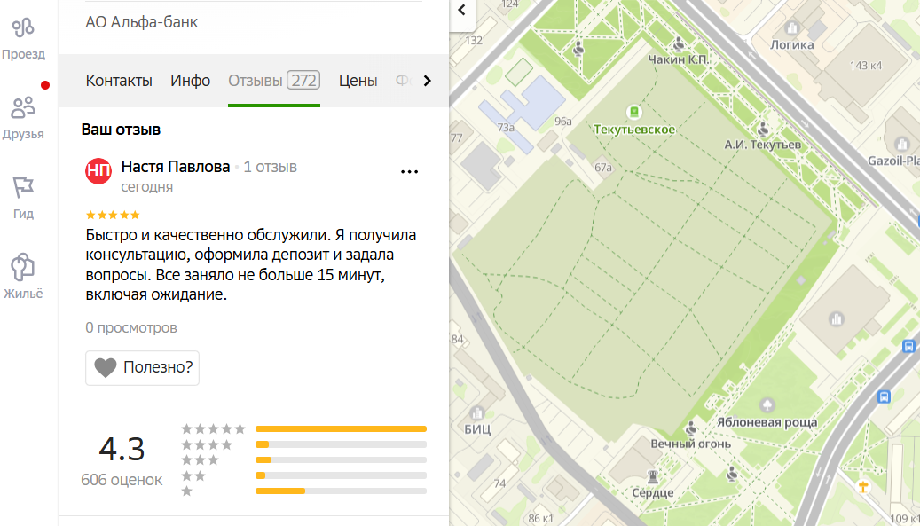Click the five-star rating of the review
Image resolution: width=920 pixels, height=526 pixels.
click(113, 215)
